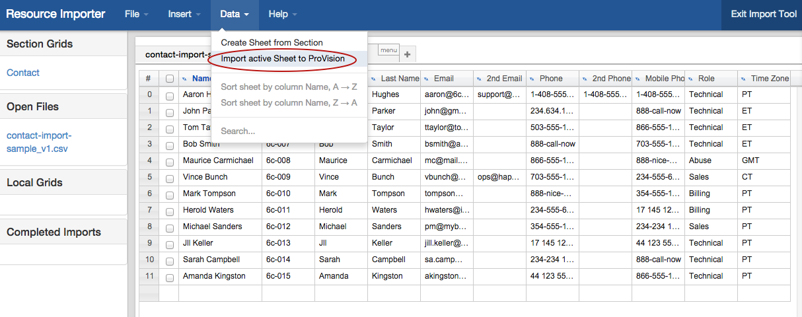Select the checkbox for Amanda Kingston row
Image resolution: width=802 pixels, height=317 pixels.
pyautogui.click(x=170, y=277)
